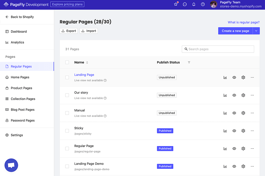Select the Manual row checkbox
The height and width of the screenshot is (176, 265).
click(67, 113)
